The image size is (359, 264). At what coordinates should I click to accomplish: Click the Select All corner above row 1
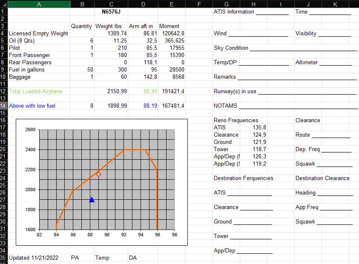4,4
